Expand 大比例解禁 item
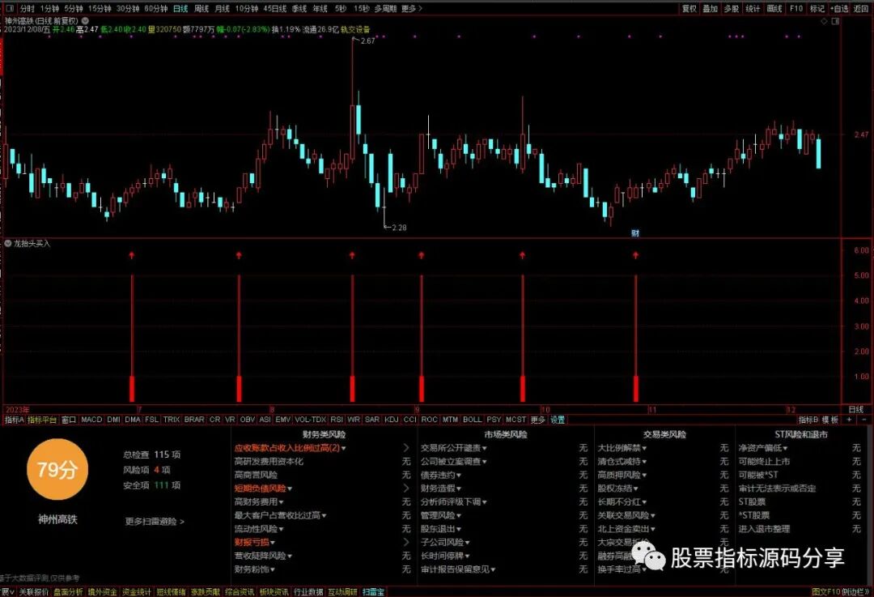Viewport: 874px width, 597px height. (x=622, y=448)
